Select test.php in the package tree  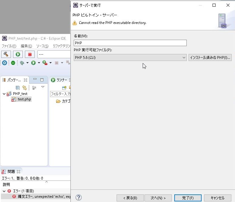click(24, 99)
